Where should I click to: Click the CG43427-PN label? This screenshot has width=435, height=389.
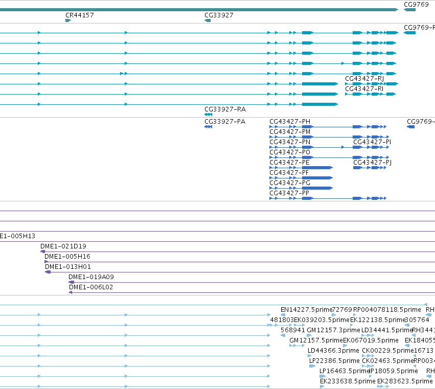(x=290, y=142)
